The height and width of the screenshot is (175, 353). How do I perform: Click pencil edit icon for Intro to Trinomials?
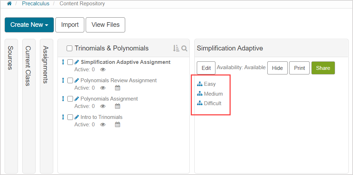77,117
